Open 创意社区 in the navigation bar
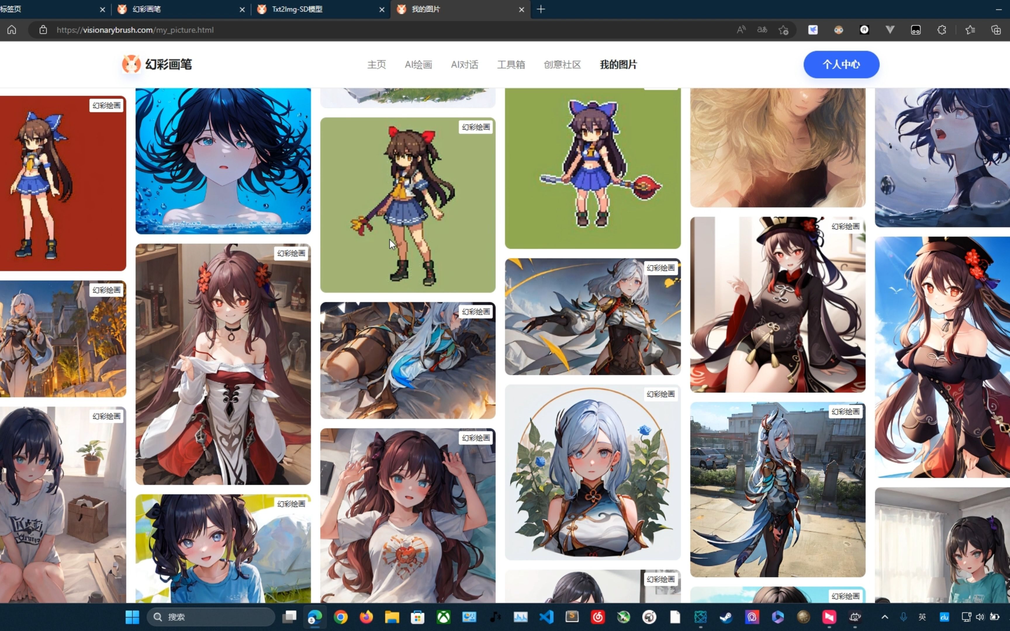The height and width of the screenshot is (631, 1010). pyautogui.click(x=562, y=65)
